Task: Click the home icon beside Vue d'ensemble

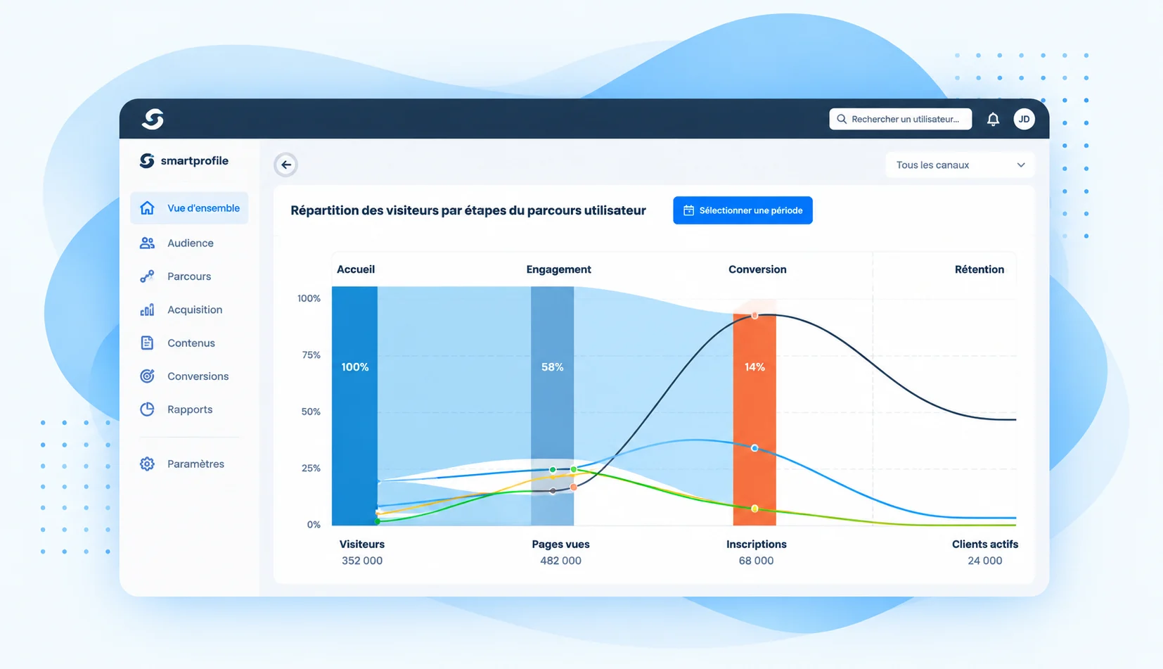Action: (147, 208)
